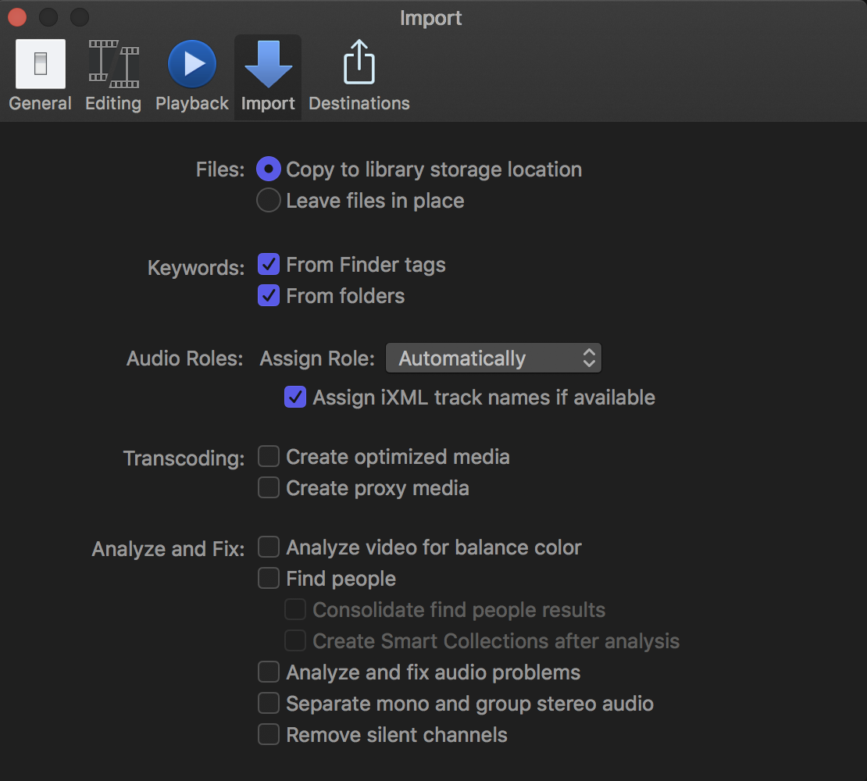The height and width of the screenshot is (781, 867).
Task: Select the Import down-arrow icon
Action: (x=268, y=65)
